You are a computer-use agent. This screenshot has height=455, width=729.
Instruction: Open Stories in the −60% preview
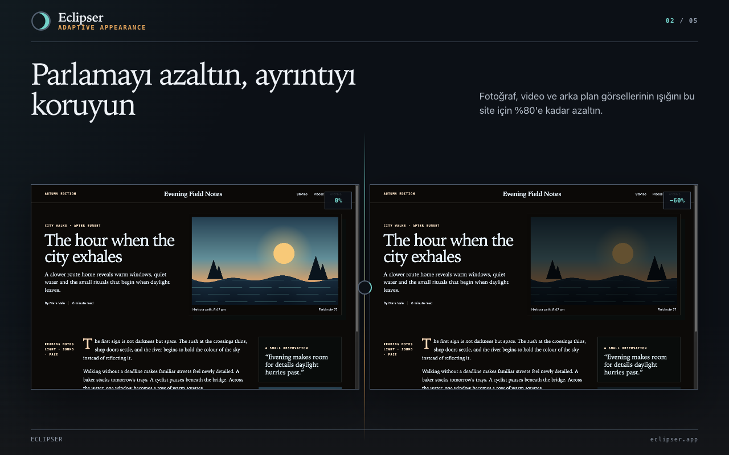(x=641, y=195)
